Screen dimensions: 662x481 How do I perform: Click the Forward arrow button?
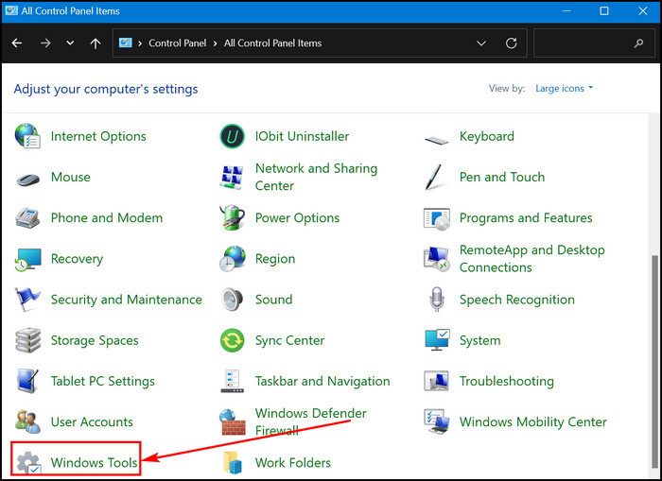point(45,43)
